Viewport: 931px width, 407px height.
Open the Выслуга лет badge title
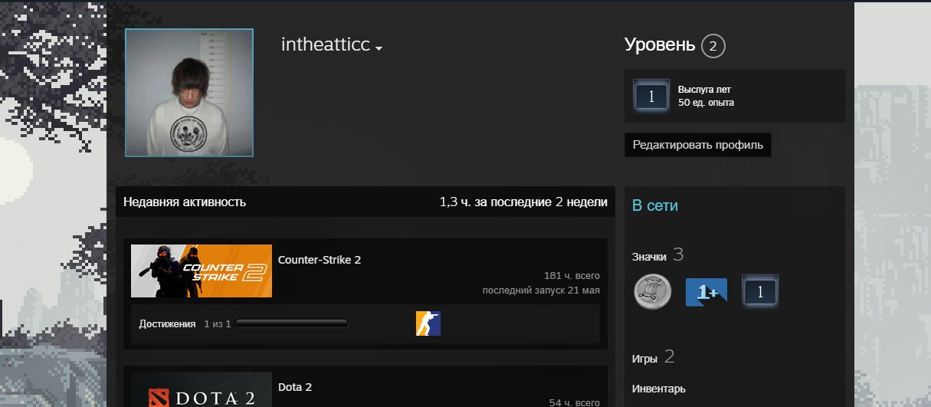[704, 89]
